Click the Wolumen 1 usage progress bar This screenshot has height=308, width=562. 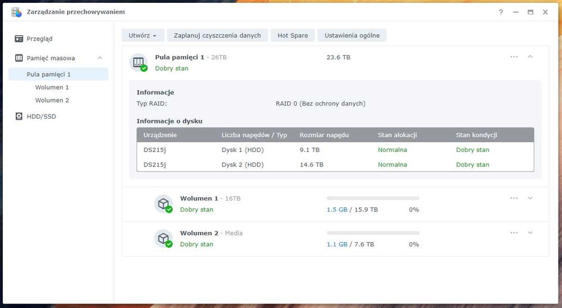coord(373,198)
